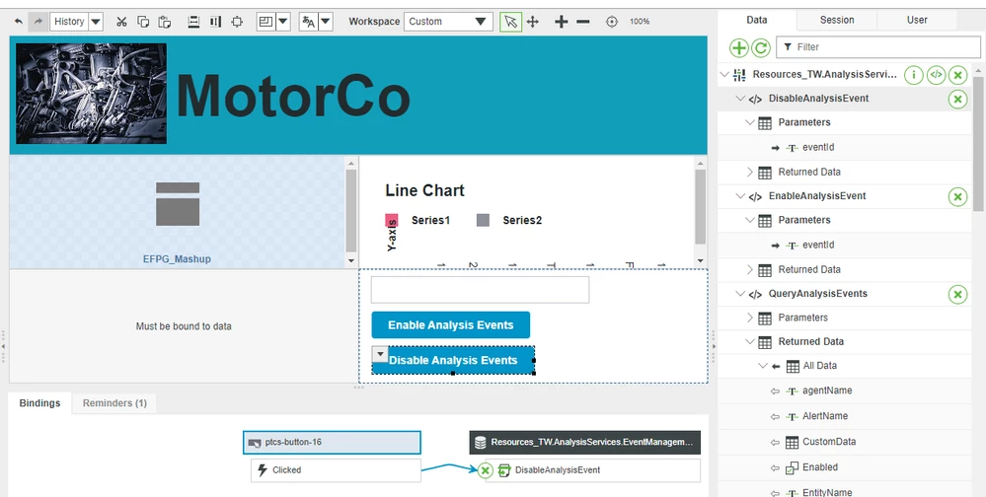The width and height of the screenshot is (986, 497).
Task: Cut the selected widget
Action: [x=122, y=22]
